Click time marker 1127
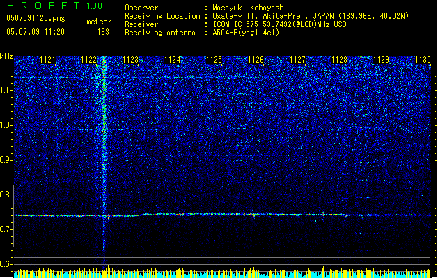 298,60
